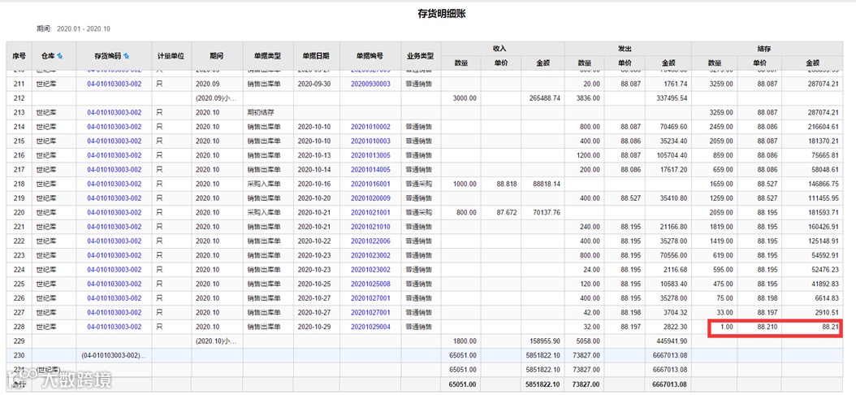Open inventory code link in row 220
This screenshot has height=395, width=856.
114,212
